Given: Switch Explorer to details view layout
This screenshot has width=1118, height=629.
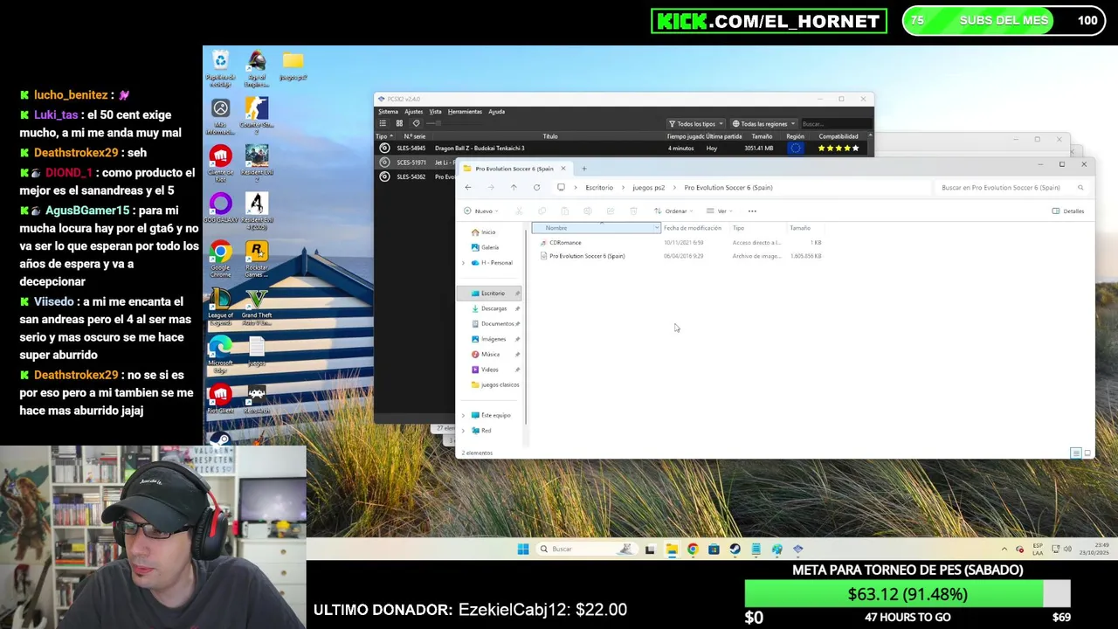Looking at the screenshot, I should click(1076, 453).
